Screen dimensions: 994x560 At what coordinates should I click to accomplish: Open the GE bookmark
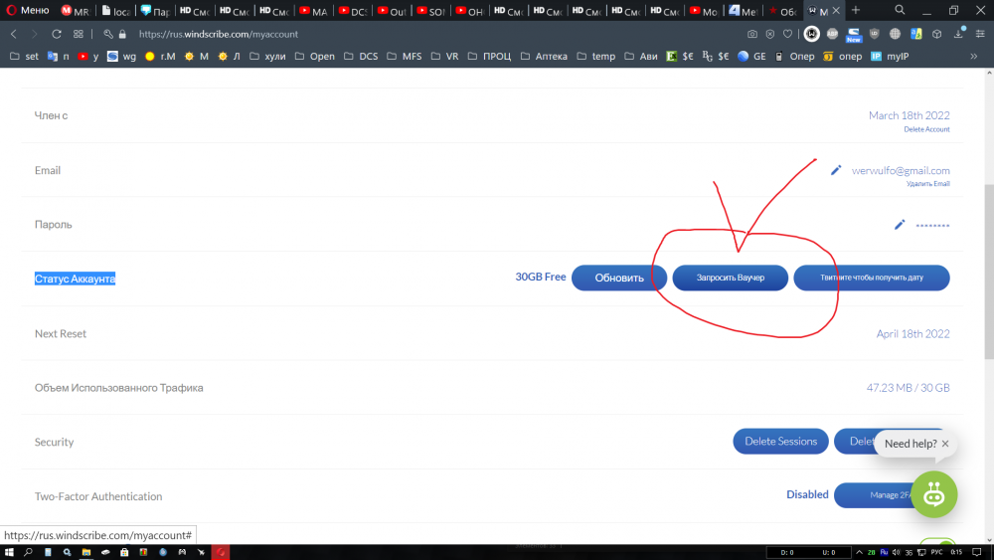point(751,57)
